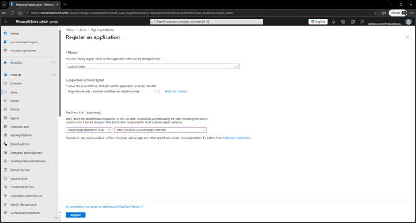416x223 pixels.
Task: Edit the application Name field
Action: pos(153,66)
